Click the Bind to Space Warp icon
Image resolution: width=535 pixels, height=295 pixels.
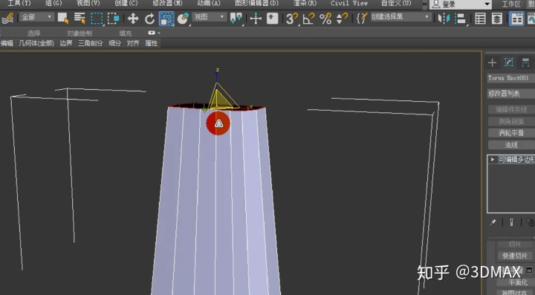tap(7, 18)
